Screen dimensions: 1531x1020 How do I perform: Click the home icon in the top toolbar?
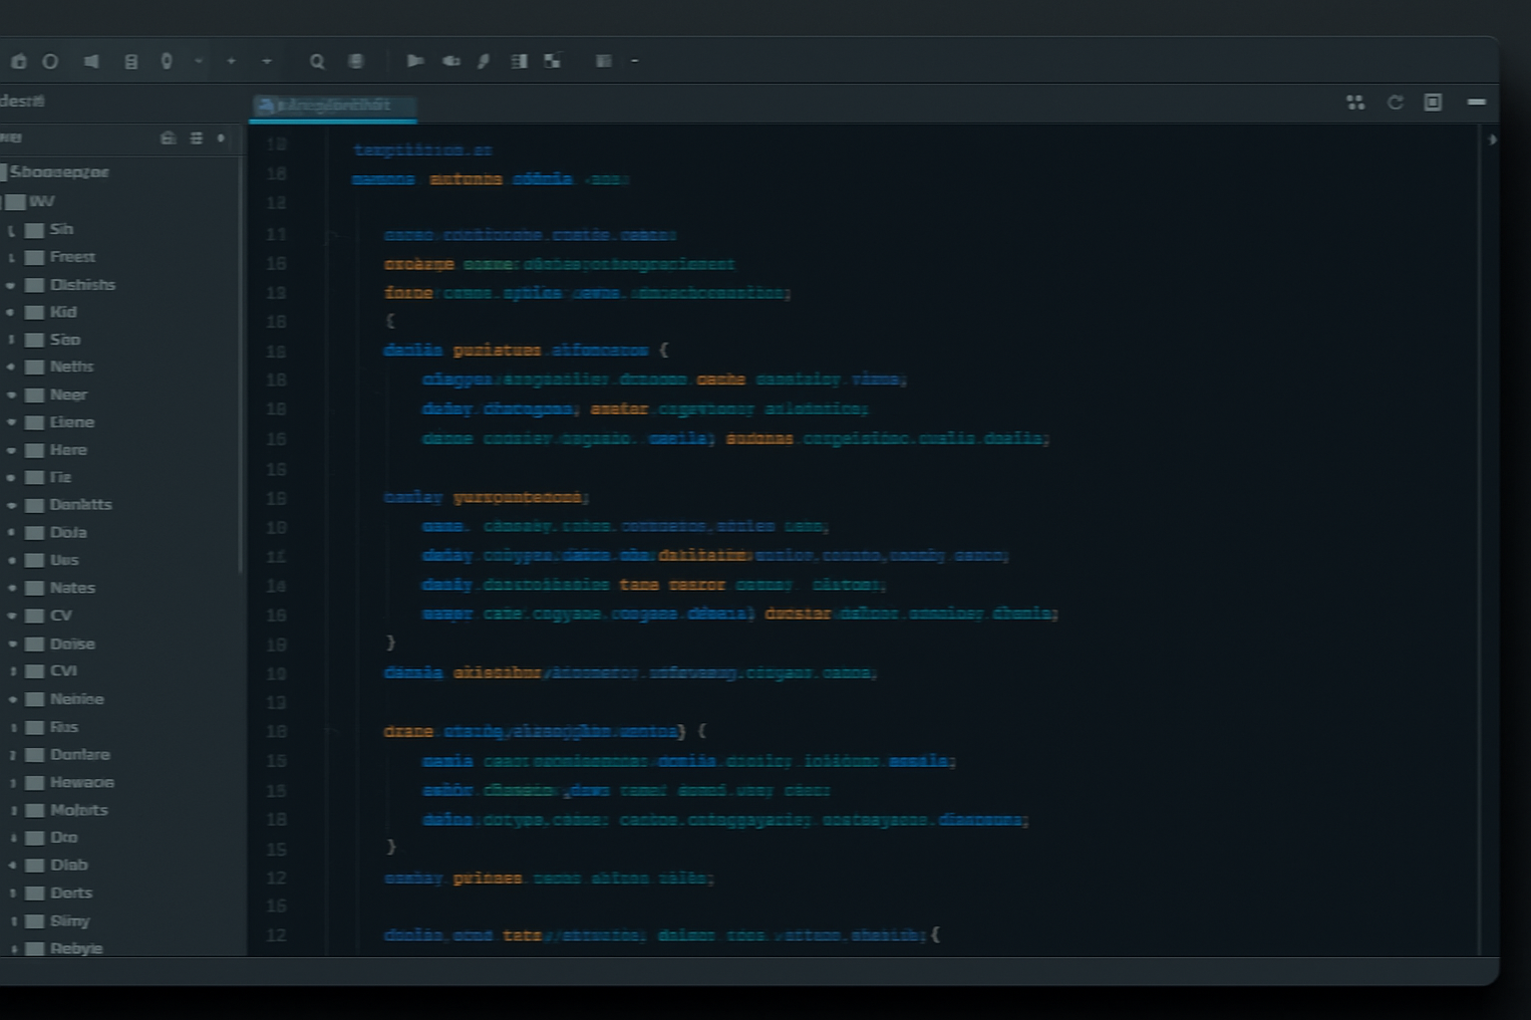[x=19, y=62]
